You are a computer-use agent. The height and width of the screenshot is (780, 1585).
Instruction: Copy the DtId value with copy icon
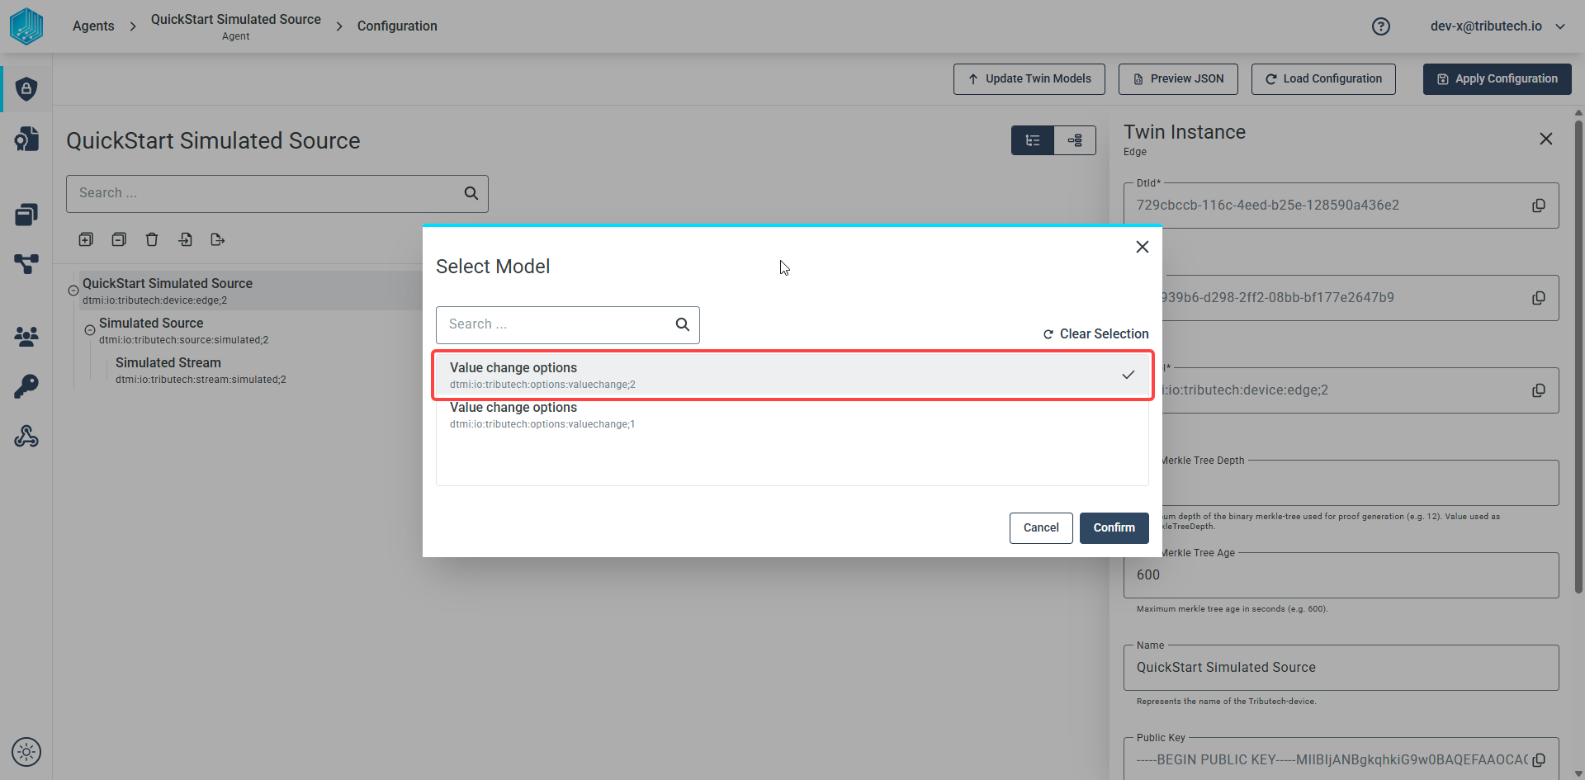[1539, 206]
